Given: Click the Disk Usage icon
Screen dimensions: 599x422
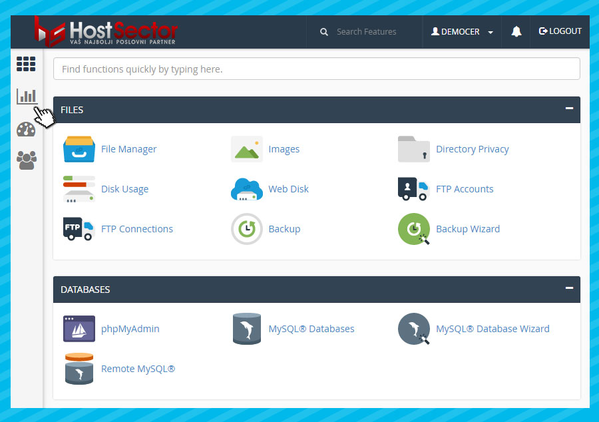Looking at the screenshot, I should click(x=79, y=189).
